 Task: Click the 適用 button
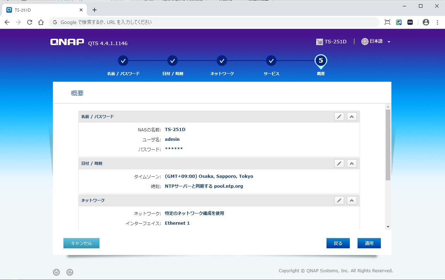(x=369, y=243)
